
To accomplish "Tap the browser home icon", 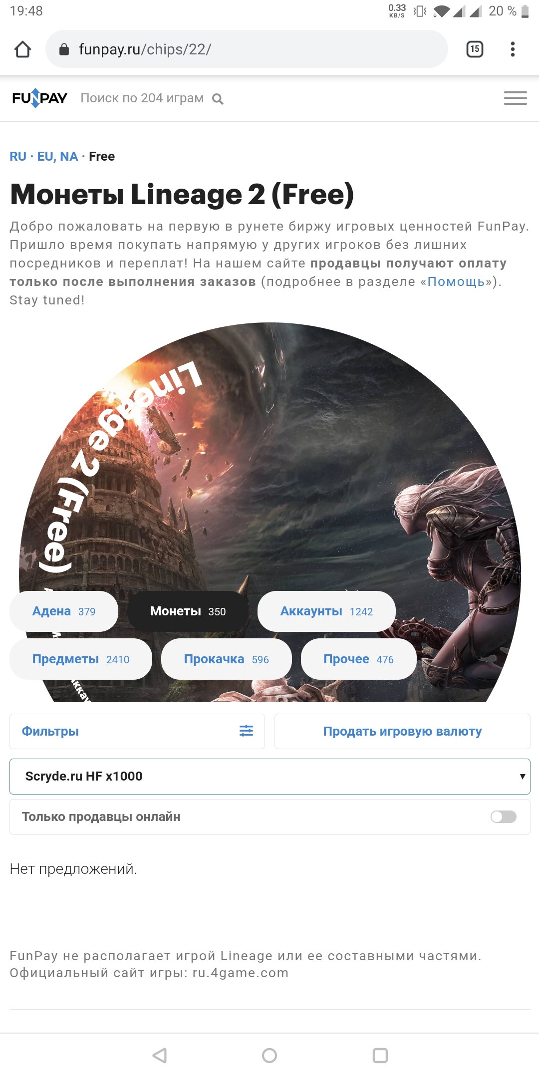I will (x=23, y=49).
